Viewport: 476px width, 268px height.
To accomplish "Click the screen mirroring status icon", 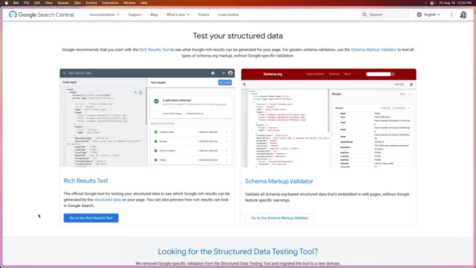I will 432,2.
